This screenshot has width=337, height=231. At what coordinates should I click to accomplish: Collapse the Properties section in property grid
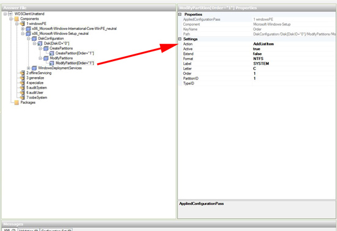[x=180, y=14]
